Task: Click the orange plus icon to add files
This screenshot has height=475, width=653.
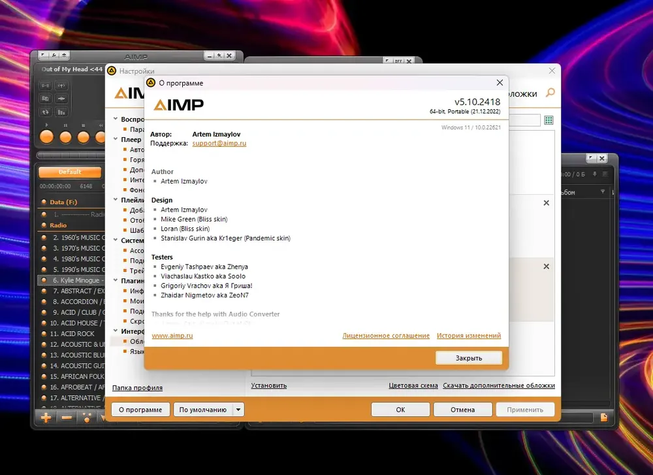Action: (x=46, y=418)
